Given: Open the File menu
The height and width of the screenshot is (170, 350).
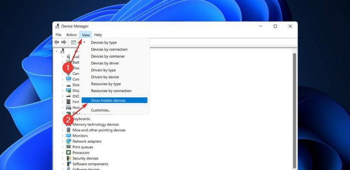Looking at the screenshot, I should (x=58, y=35).
